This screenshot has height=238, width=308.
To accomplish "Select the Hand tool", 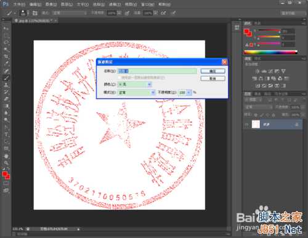I will coord(6,156).
